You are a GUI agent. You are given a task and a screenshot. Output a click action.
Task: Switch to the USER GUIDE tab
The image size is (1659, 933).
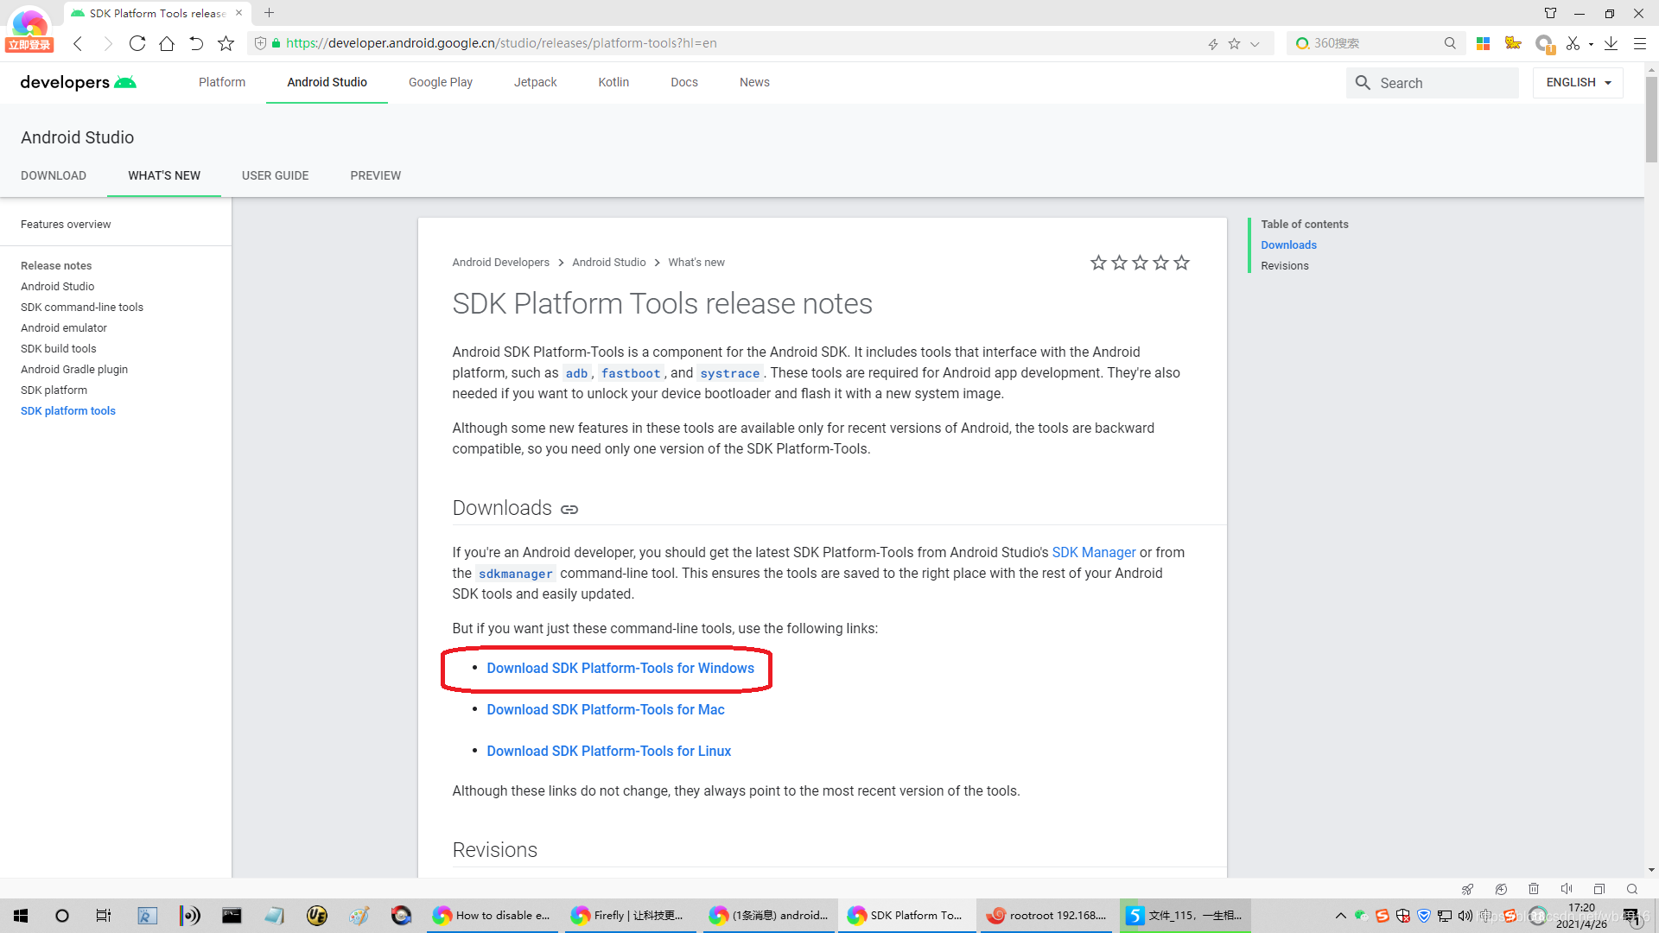coord(275,175)
